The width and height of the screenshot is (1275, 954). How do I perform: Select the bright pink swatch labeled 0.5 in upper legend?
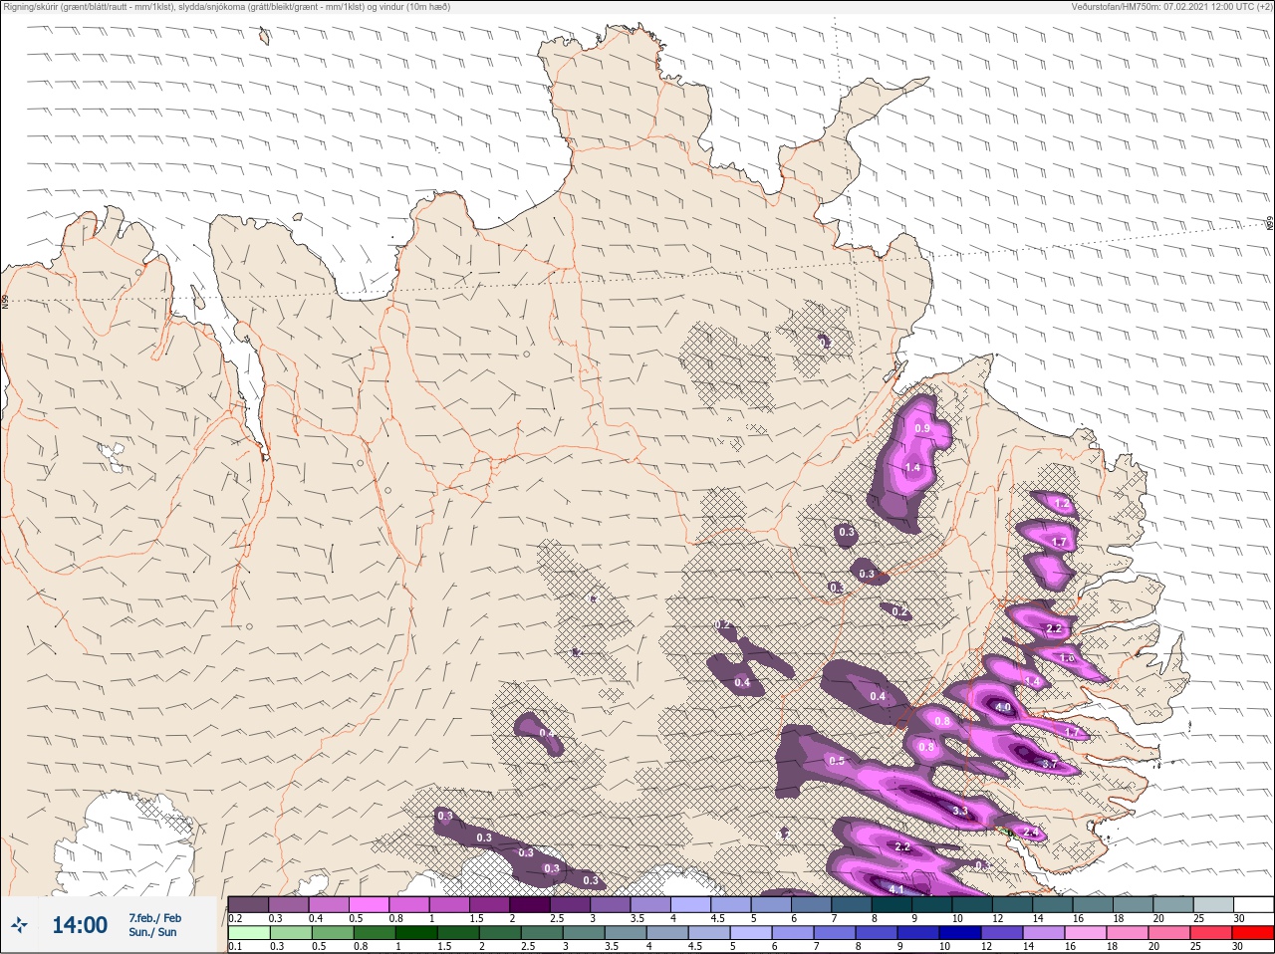(369, 904)
